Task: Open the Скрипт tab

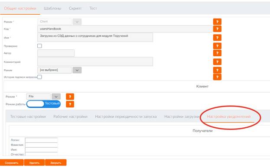Action: (x=75, y=8)
